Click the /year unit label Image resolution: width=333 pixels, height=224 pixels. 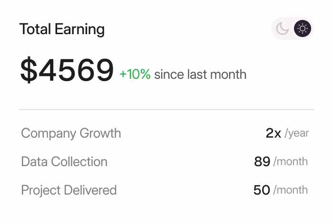tap(297, 133)
